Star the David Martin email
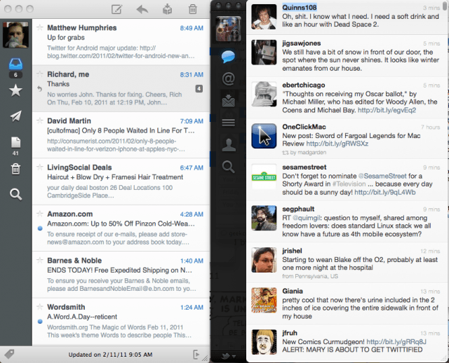 pyautogui.click(x=40, y=121)
